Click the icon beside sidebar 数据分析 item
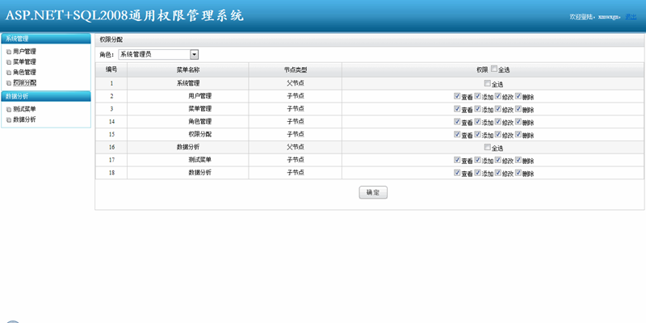The width and height of the screenshot is (646, 323). 9,120
